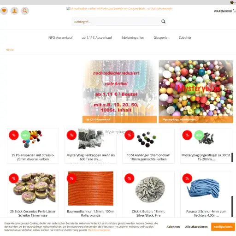
Task: Open the account user icon
Action: 15,11
